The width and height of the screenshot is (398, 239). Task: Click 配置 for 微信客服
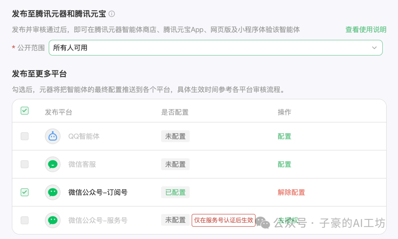tap(284, 164)
